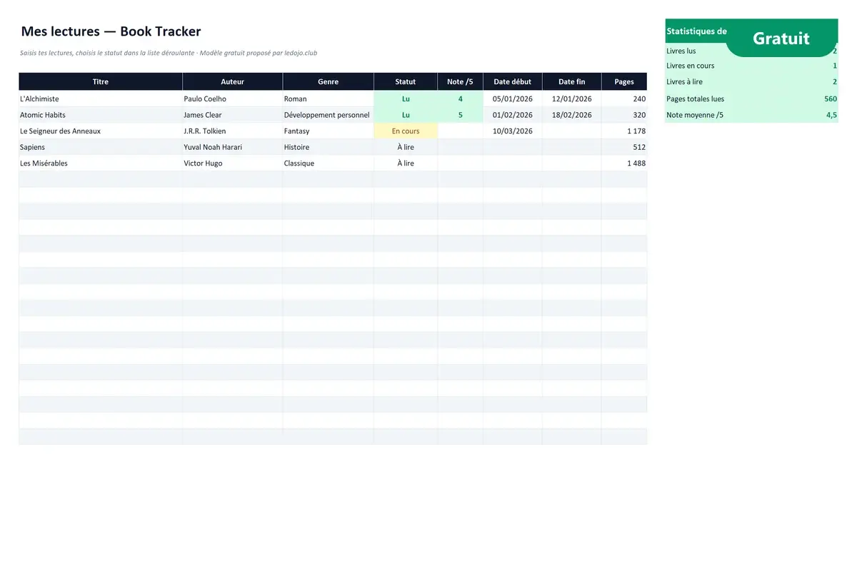This screenshot has height=571, width=857.
Task: Click the green Gratuit badge
Action: [781, 38]
